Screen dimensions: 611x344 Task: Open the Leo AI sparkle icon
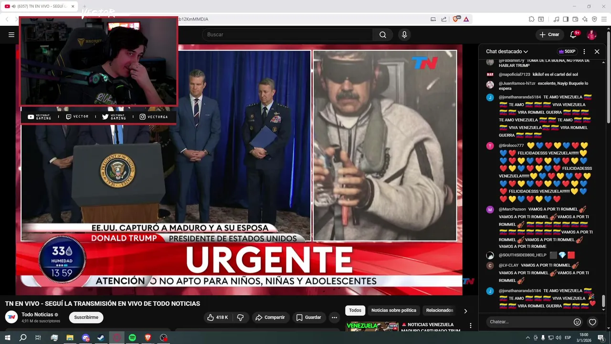[585, 19]
